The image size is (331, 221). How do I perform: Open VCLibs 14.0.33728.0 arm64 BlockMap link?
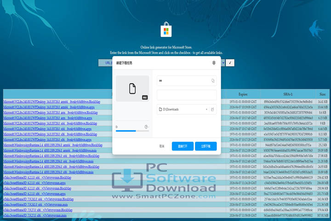(51, 102)
